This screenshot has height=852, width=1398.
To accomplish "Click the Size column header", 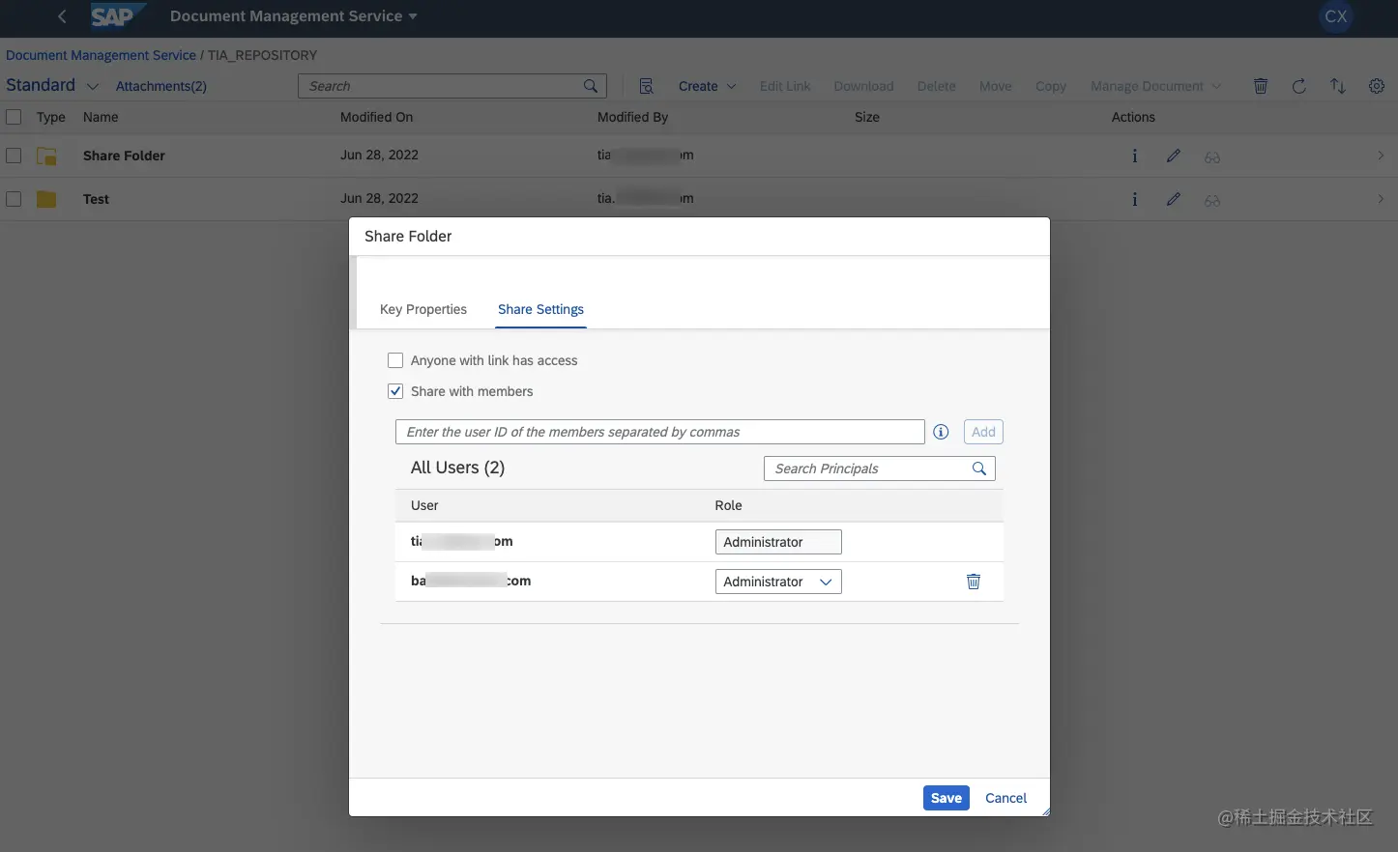I will pos(867,117).
